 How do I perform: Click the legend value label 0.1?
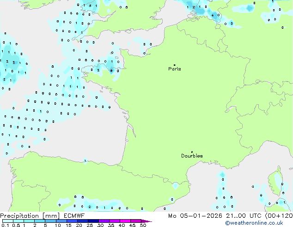5,225
